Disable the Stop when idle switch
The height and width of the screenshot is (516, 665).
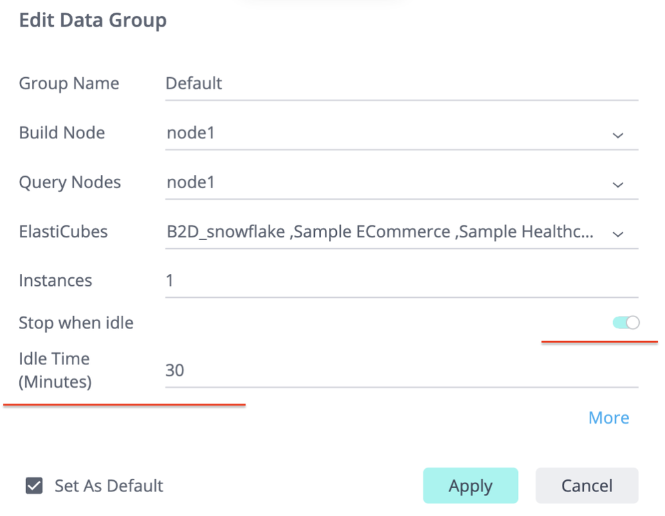[626, 323]
